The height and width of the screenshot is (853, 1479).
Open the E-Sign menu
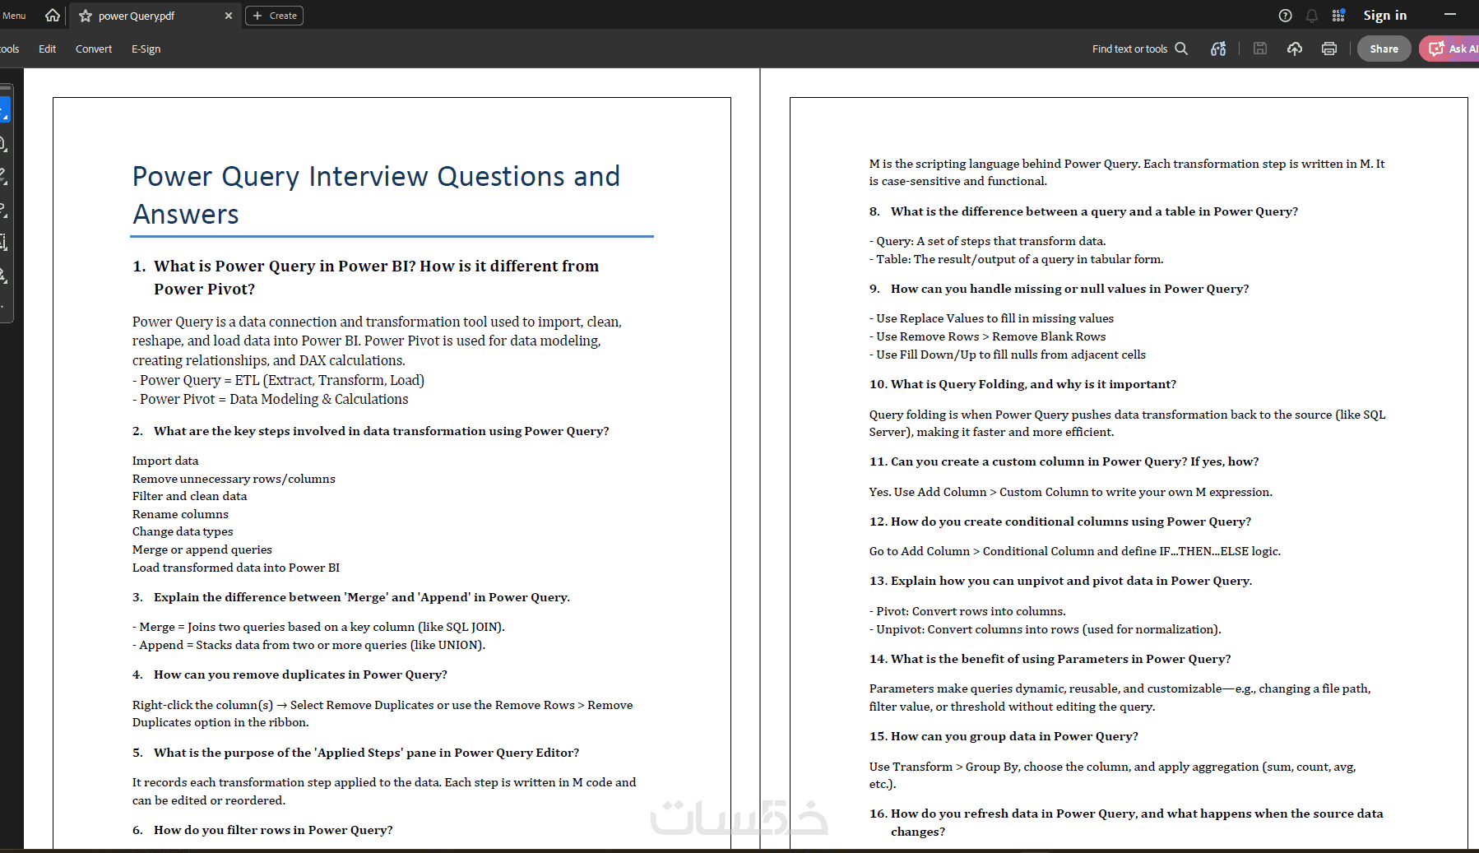point(146,49)
